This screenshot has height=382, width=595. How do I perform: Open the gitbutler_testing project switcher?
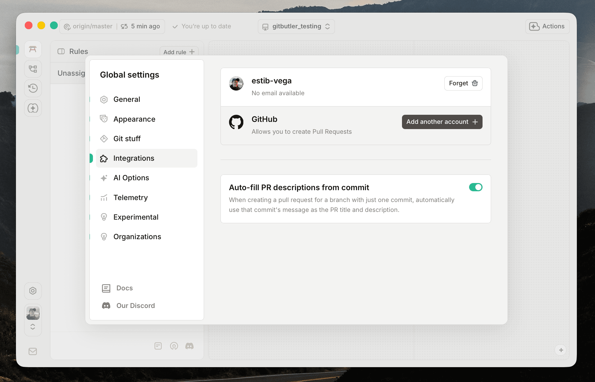[x=296, y=26]
